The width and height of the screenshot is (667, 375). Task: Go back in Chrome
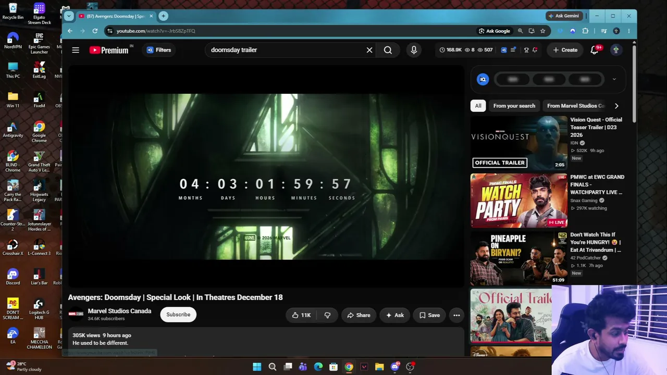tap(70, 31)
